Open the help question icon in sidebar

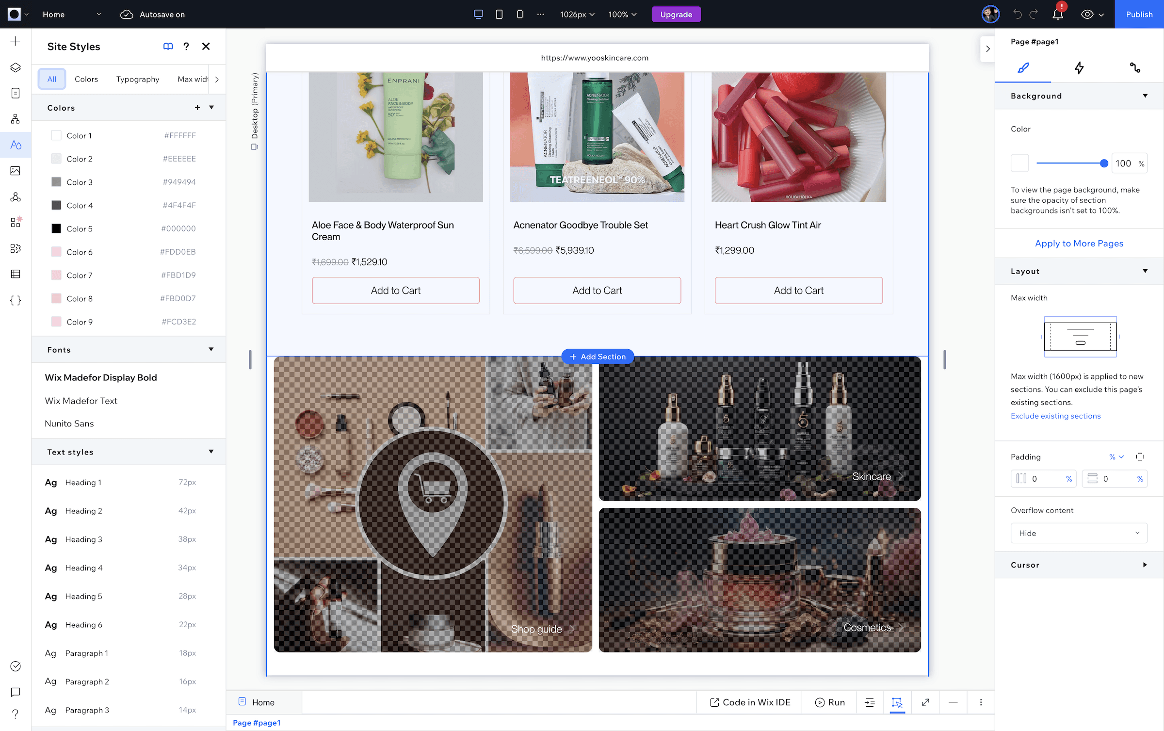(16, 714)
